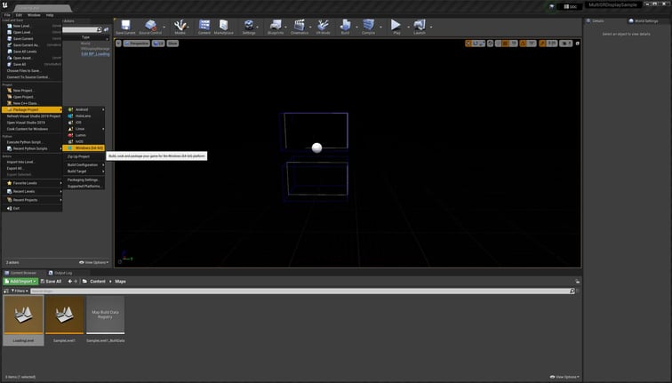This screenshot has width=672, height=383.
Task: Click the Cinematics toolbar icon
Action: [x=300, y=27]
